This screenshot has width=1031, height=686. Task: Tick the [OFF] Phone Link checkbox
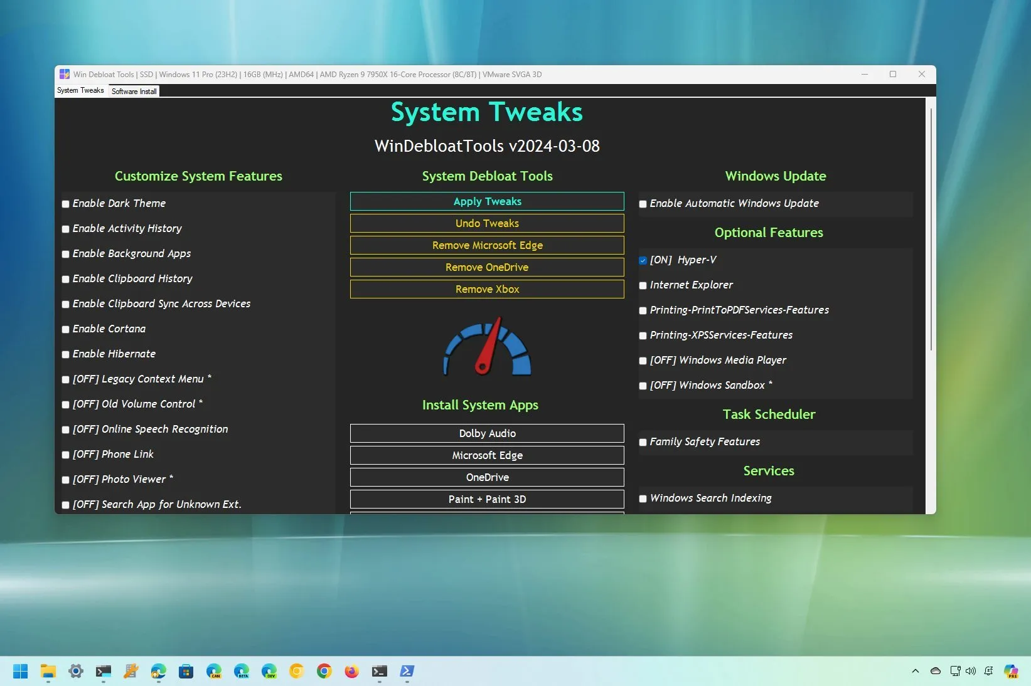tap(65, 455)
